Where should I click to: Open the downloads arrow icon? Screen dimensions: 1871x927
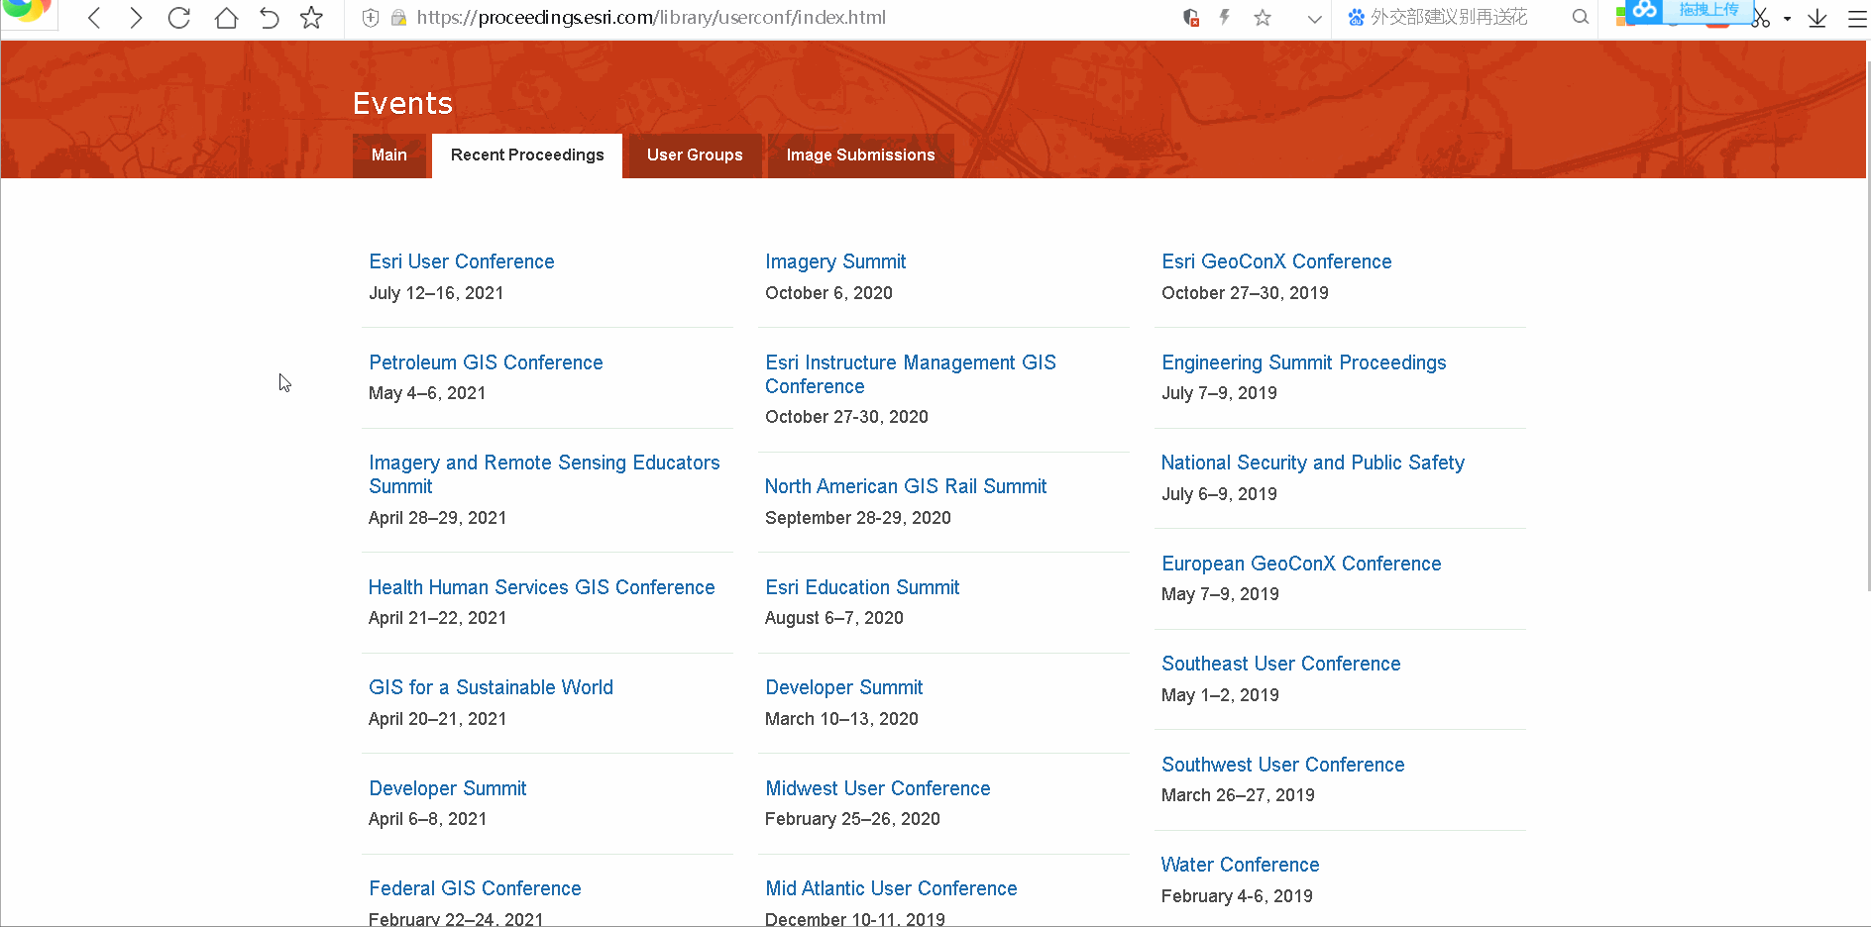click(x=1817, y=18)
